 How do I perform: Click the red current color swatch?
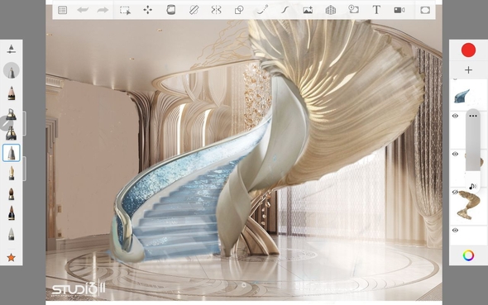(x=468, y=50)
